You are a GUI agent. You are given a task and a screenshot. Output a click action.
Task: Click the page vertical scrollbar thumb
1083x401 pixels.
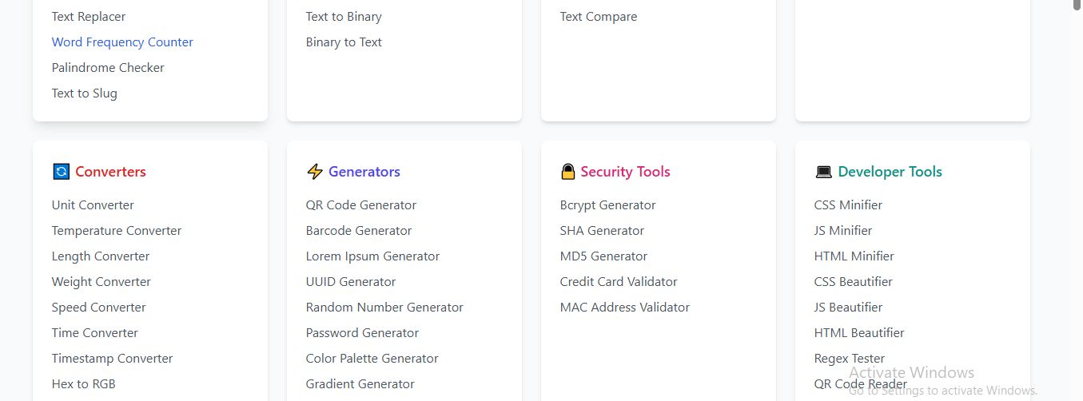[1076, 5]
